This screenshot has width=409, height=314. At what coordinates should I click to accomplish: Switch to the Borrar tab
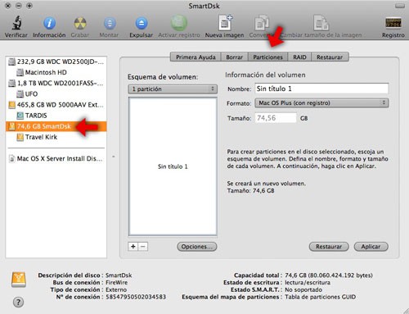pyautogui.click(x=234, y=57)
